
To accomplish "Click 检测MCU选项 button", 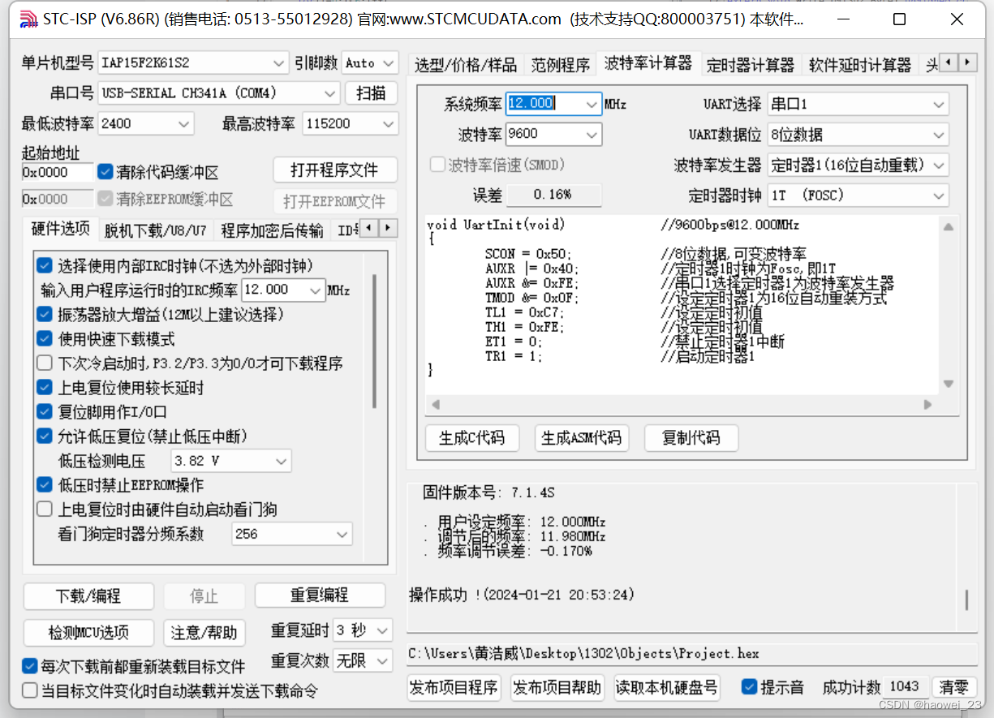I will coord(88,633).
